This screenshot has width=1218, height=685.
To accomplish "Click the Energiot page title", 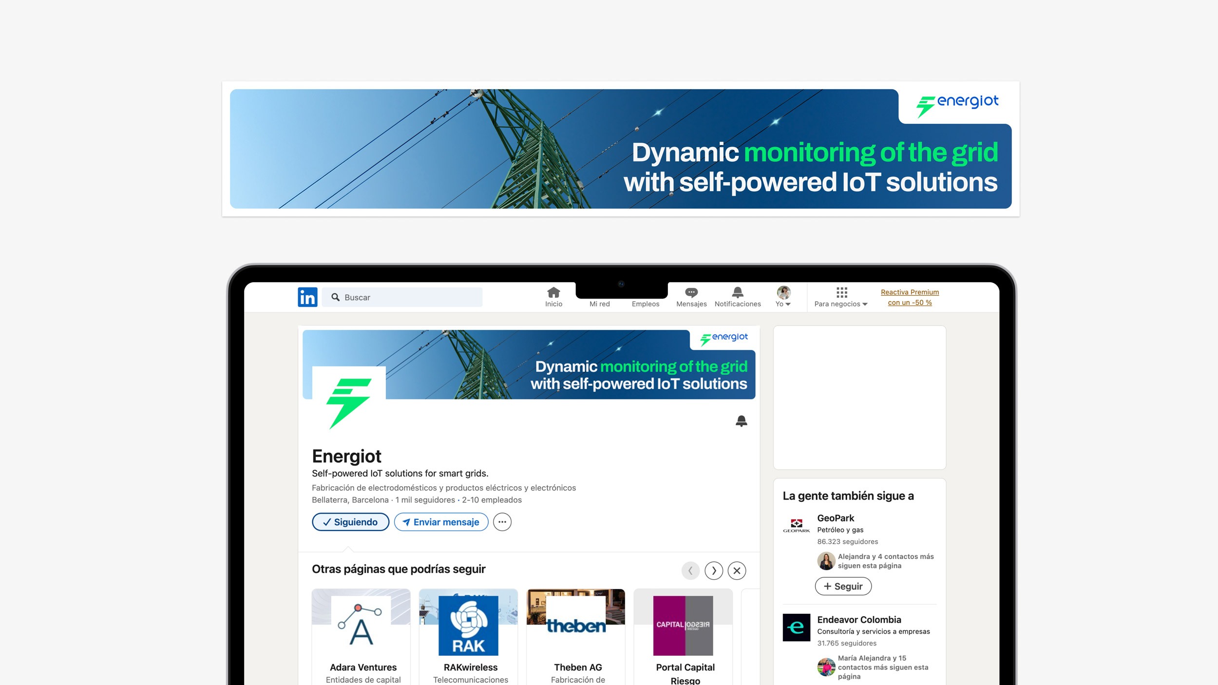I will [x=346, y=456].
